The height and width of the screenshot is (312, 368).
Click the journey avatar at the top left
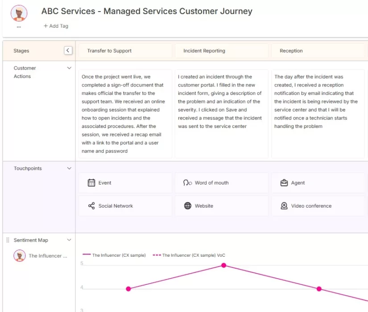coord(19,13)
